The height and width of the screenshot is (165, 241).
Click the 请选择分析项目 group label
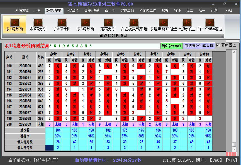click(x=113, y=36)
